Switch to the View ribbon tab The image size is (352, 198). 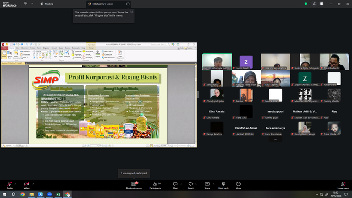pyautogui.click(x=18, y=48)
